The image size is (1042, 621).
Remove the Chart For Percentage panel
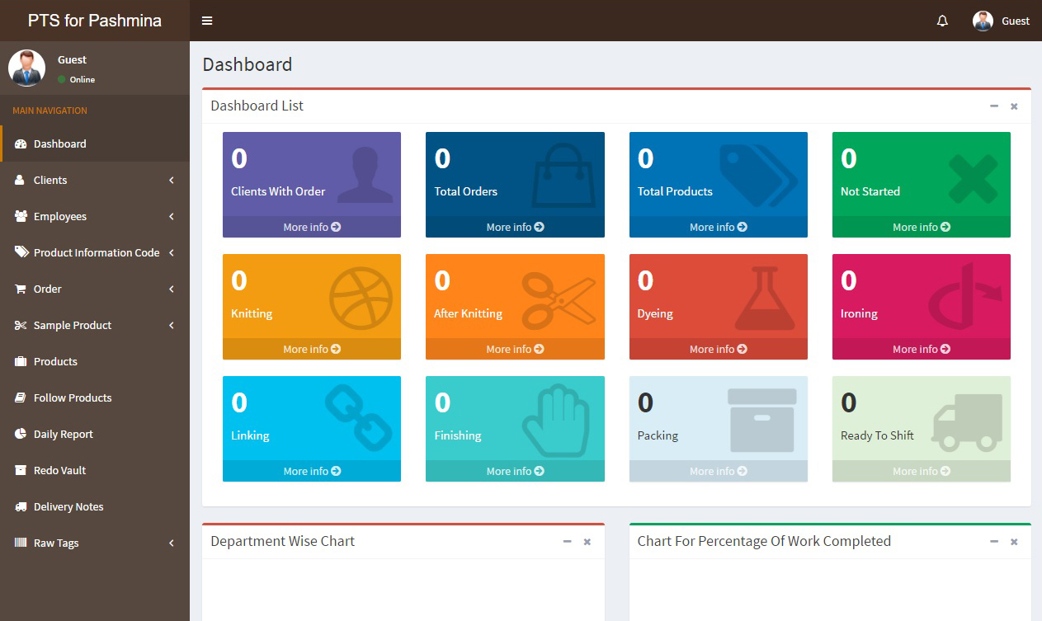pos(1014,541)
